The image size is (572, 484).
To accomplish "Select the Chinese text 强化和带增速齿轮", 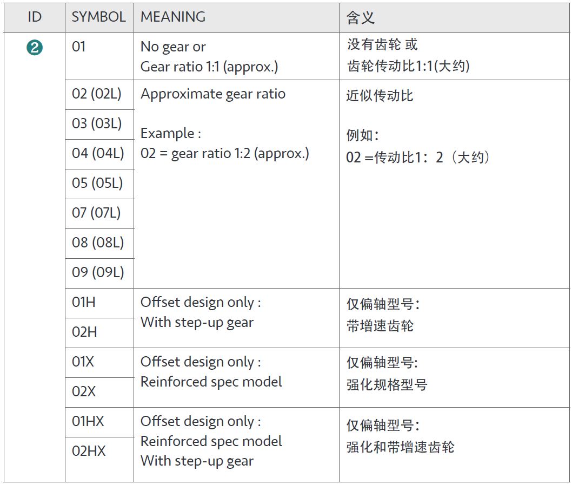I will [400, 448].
